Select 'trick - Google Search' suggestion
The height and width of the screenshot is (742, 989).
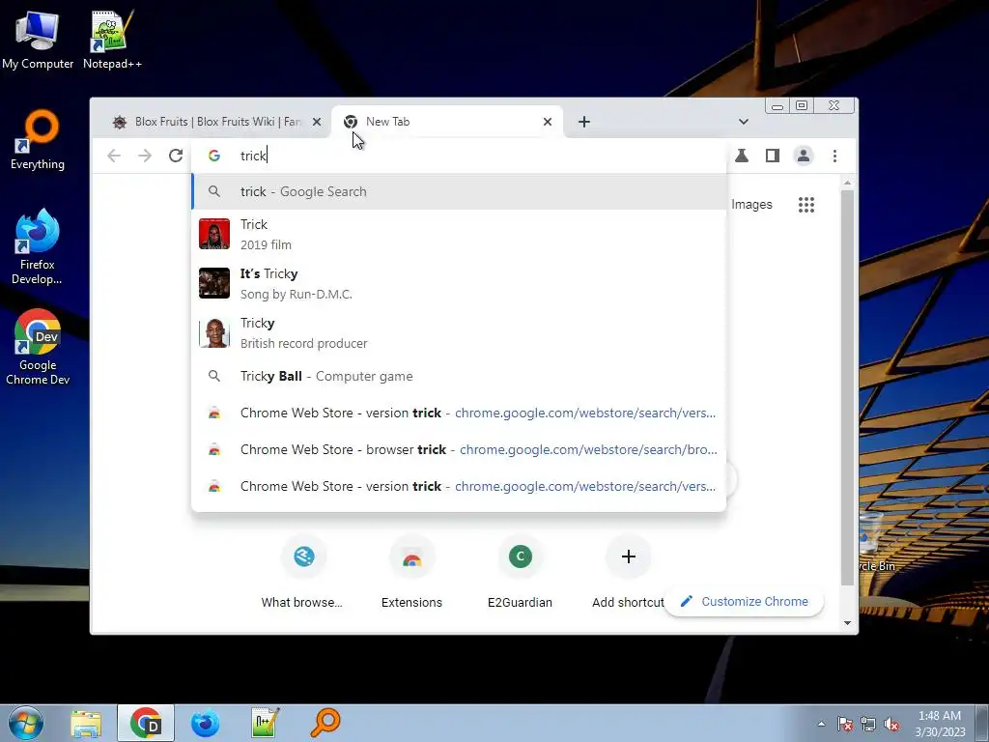click(x=459, y=192)
